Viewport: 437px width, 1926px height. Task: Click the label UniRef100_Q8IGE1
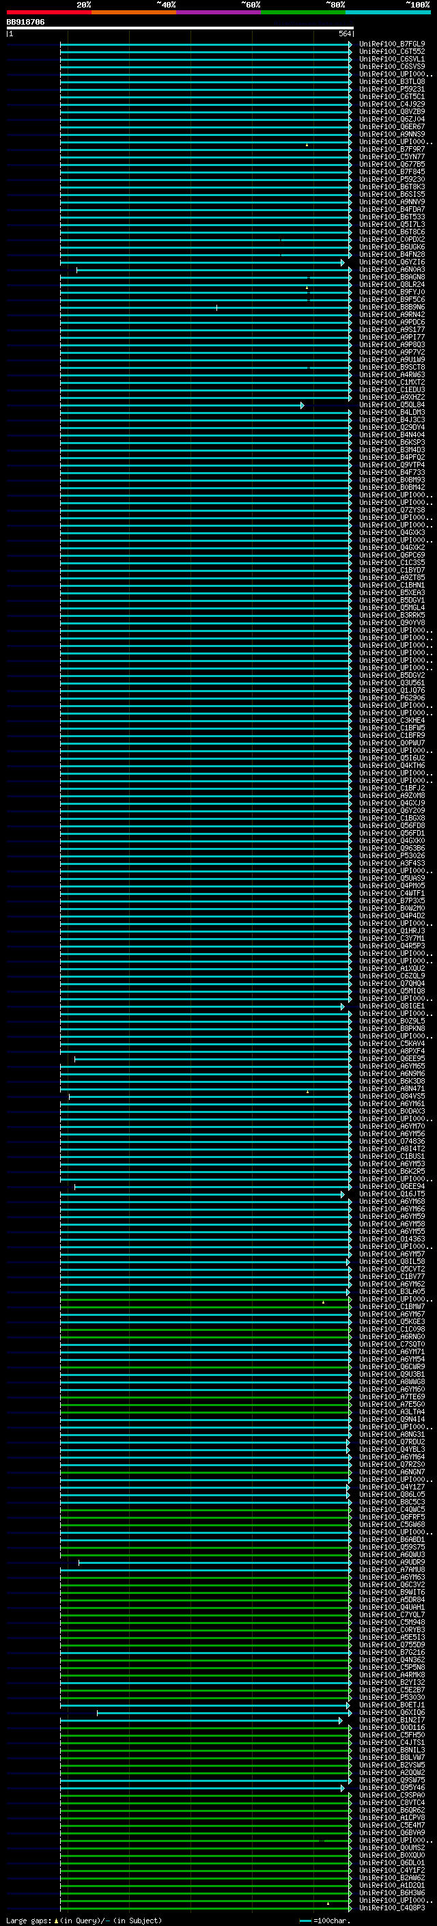tap(391, 1006)
